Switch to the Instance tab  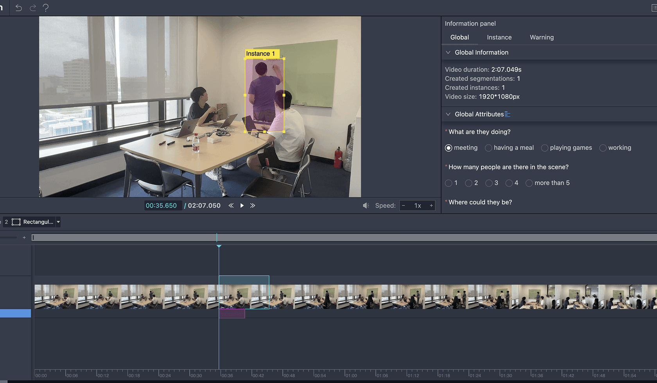499,38
